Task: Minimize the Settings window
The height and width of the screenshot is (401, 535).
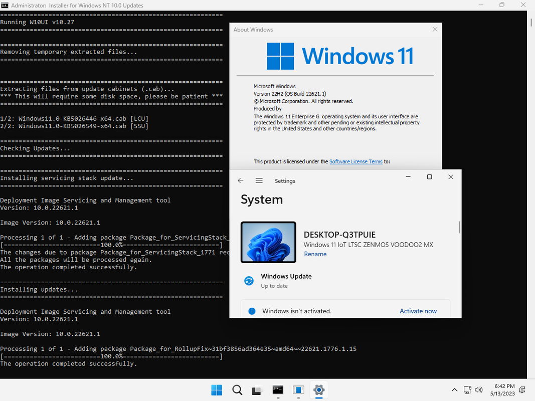Action: click(408, 176)
